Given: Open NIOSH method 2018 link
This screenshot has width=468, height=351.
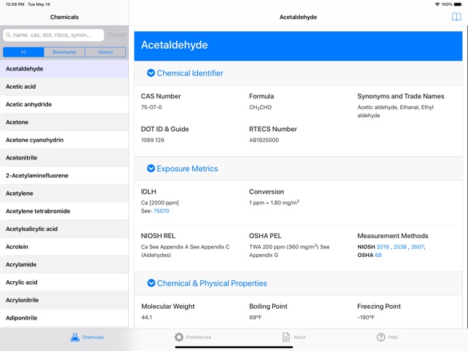Looking at the screenshot, I should (x=383, y=247).
